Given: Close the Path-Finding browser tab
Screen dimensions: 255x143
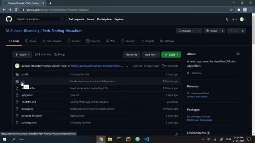Looking at the screenshot, I should tap(43, 3).
